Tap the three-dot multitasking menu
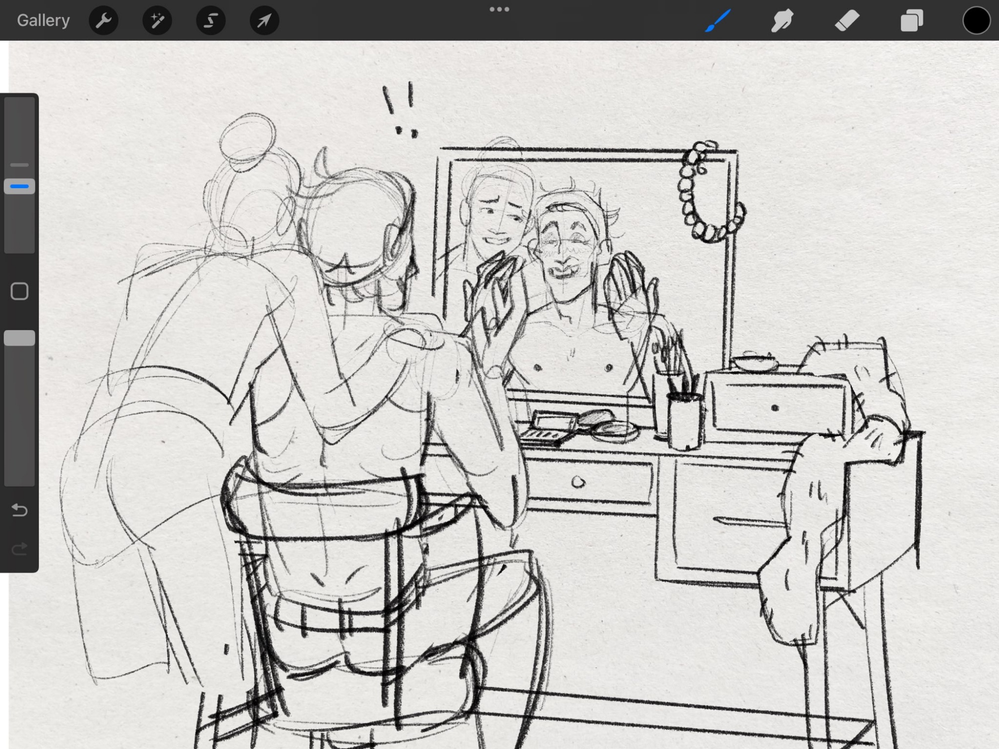Image resolution: width=999 pixels, height=749 pixels. point(499,9)
